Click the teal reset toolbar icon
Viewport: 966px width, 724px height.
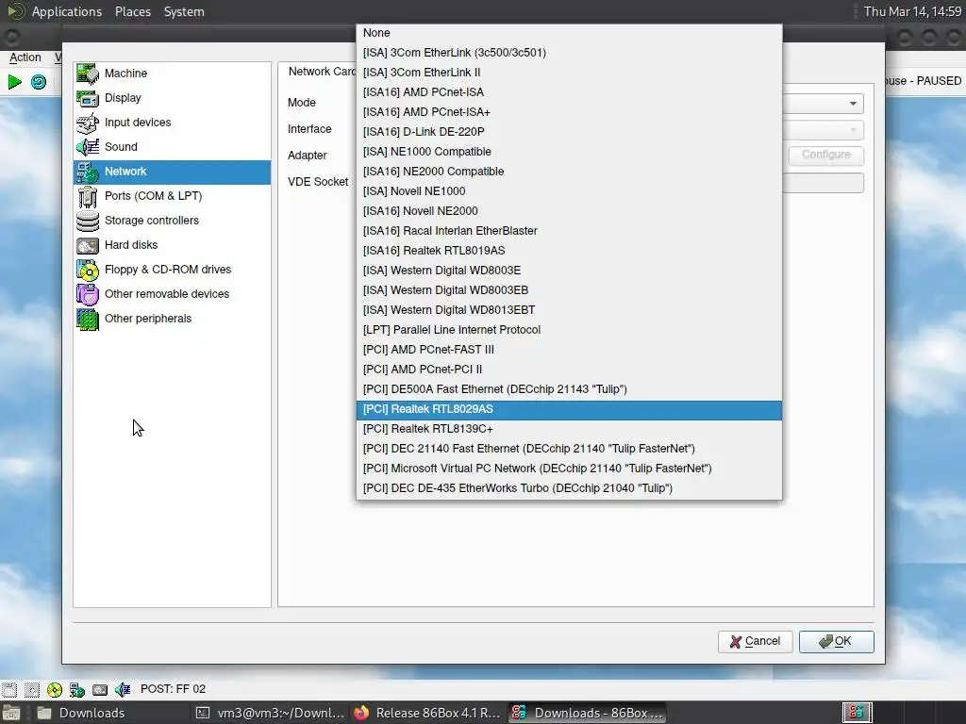pyautogui.click(x=39, y=81)
